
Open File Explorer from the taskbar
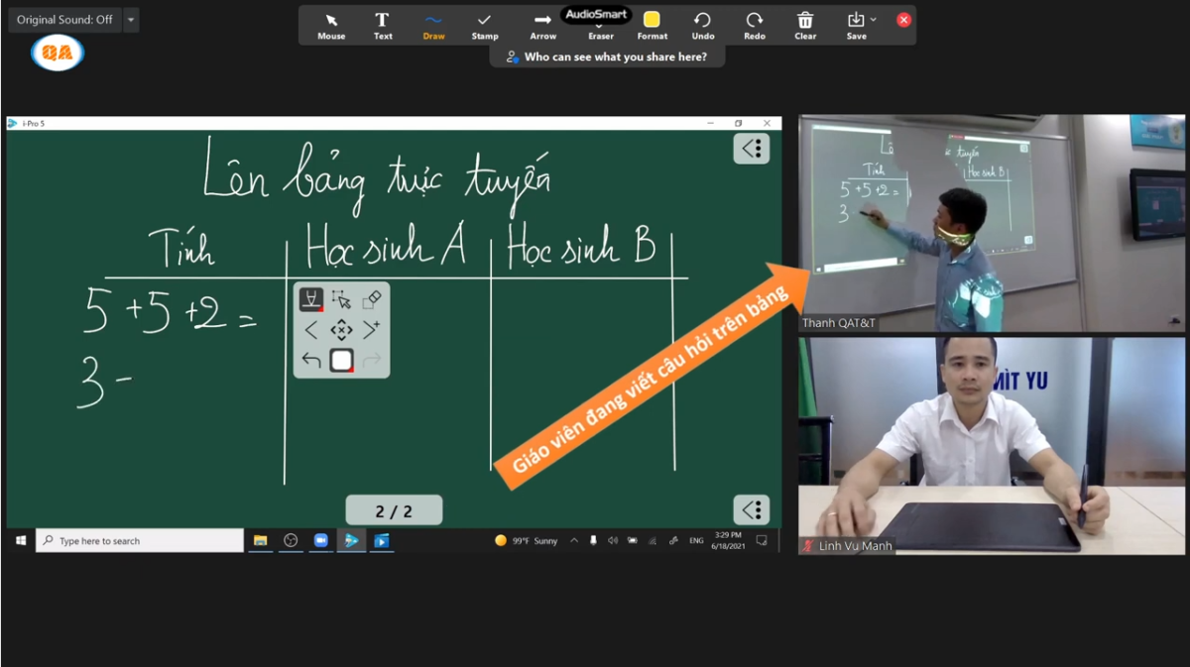point(261,540)
